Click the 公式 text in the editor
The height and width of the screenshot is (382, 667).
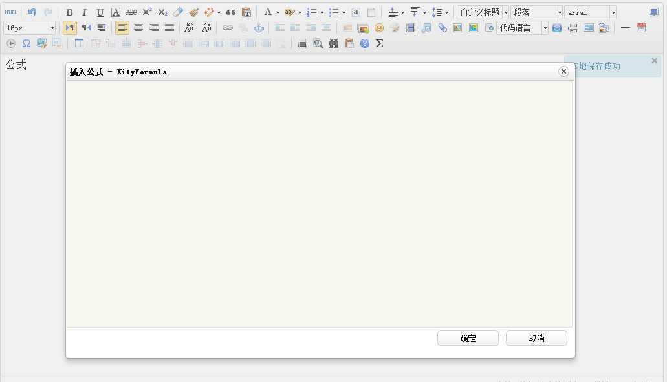point(16,65)
